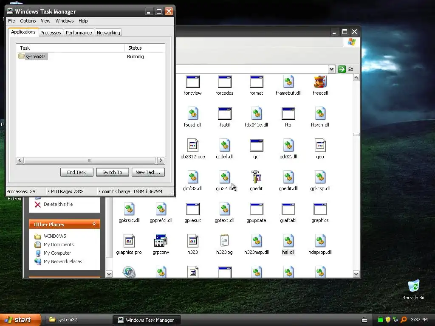
Task: Select the h323 file icon
Action: 192,241
